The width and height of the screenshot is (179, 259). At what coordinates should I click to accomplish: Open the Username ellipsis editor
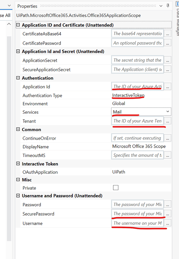point(168,223)
